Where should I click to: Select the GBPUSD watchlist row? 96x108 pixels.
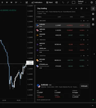(63, 30)
